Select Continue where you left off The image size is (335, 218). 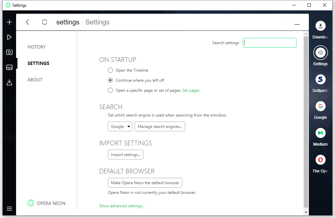[x=110, y=80]
